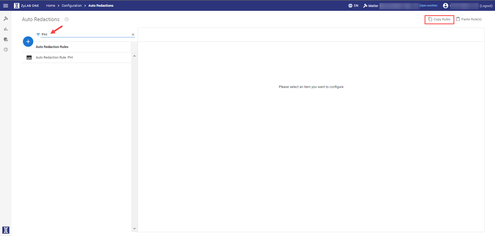Open the help sidebar icon
This screenshot has width=495, height=236.
click(x=6, y=50)
